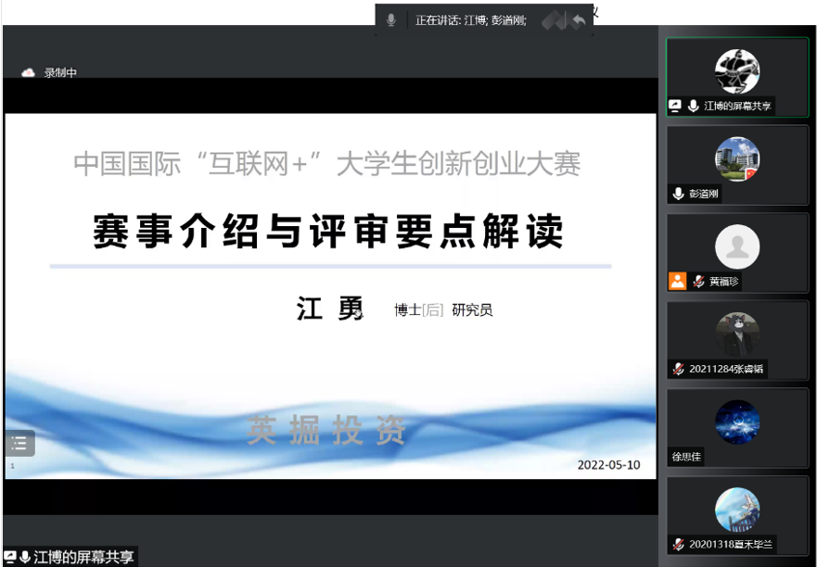Click the microphone icon beside 彭道刚

tap(678, 194)
